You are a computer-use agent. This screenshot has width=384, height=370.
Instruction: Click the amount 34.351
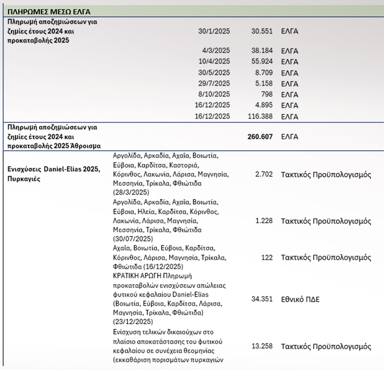point(262,299)
